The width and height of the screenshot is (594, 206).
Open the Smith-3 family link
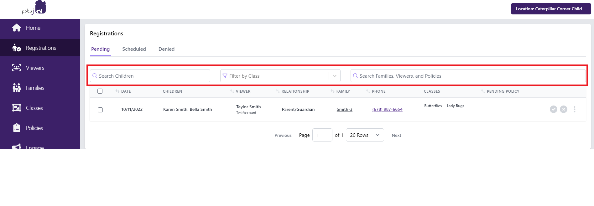345,109
